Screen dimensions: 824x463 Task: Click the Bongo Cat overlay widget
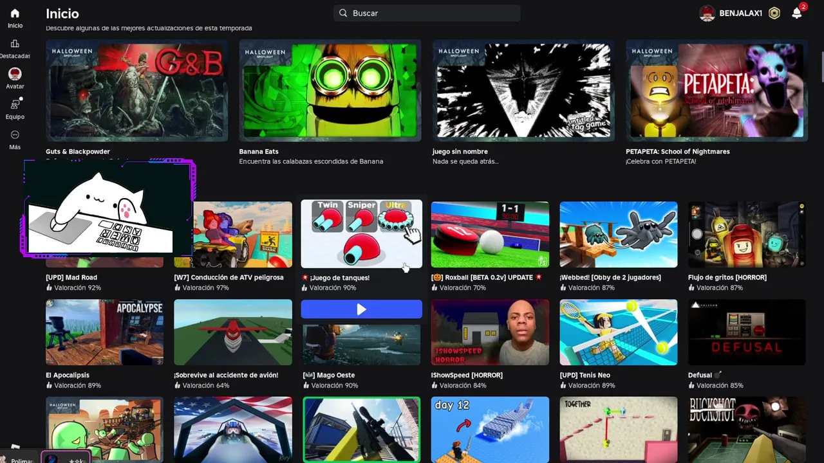(108, 209)
